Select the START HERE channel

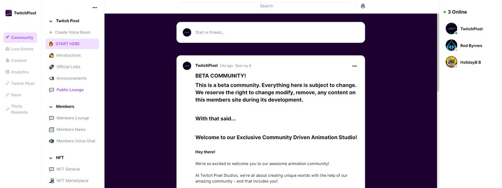click(x=72, y=44)
